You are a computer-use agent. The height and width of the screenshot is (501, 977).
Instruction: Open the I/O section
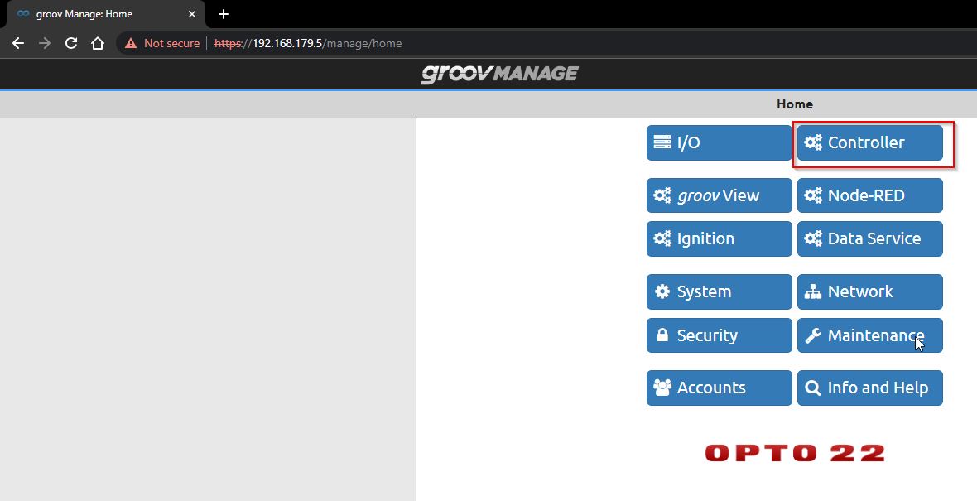[719, 142]
